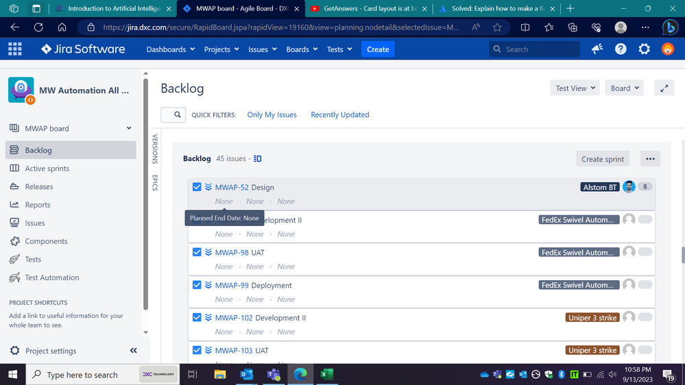Open the Help question mark menu
The height and width of the screenshot is (385, 685).
tap(621, 49)
